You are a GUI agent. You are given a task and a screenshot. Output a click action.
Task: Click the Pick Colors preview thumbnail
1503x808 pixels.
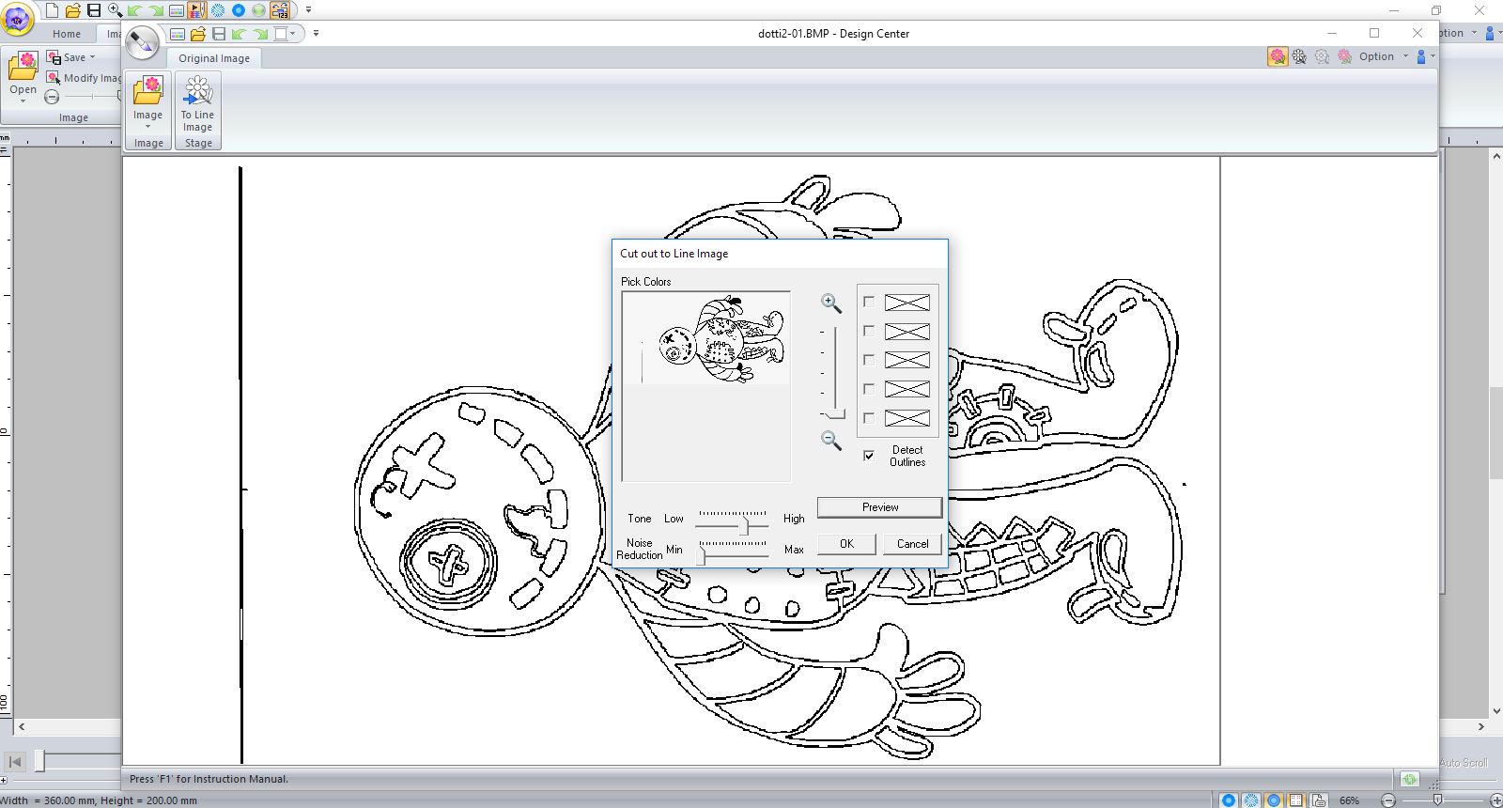(706, 387)
